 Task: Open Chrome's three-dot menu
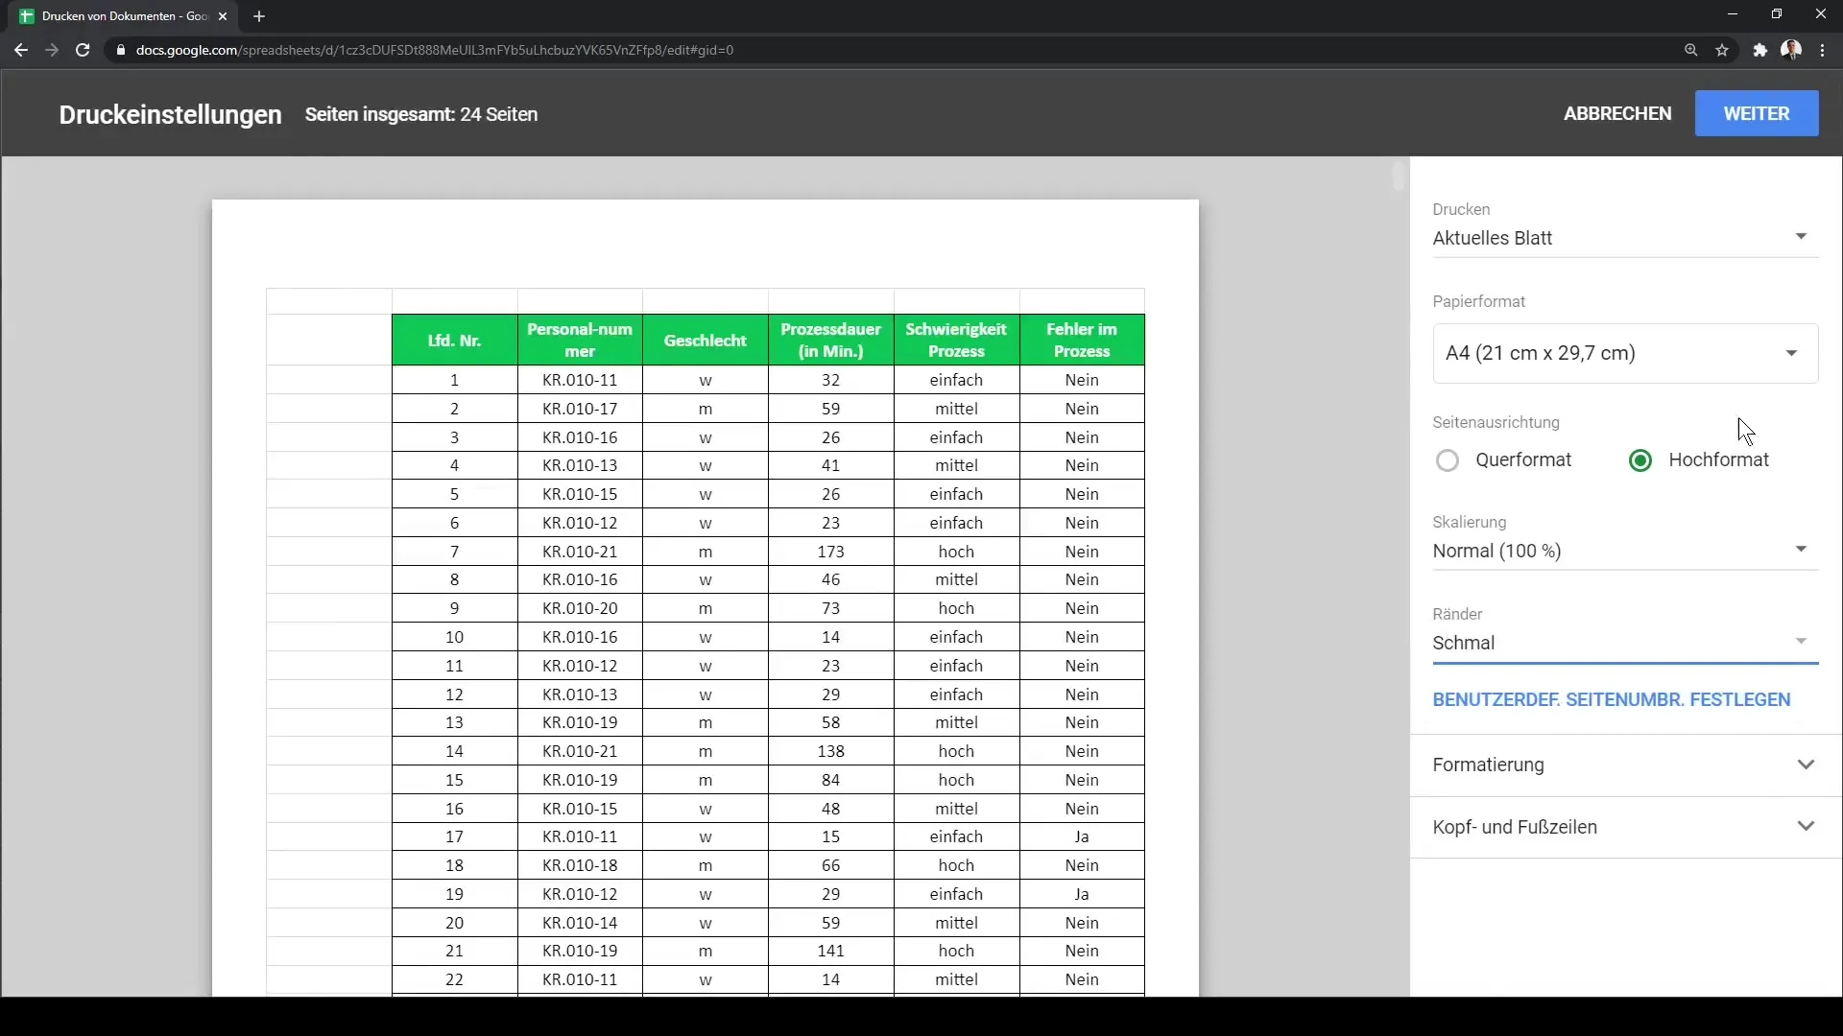[1822, 50]
